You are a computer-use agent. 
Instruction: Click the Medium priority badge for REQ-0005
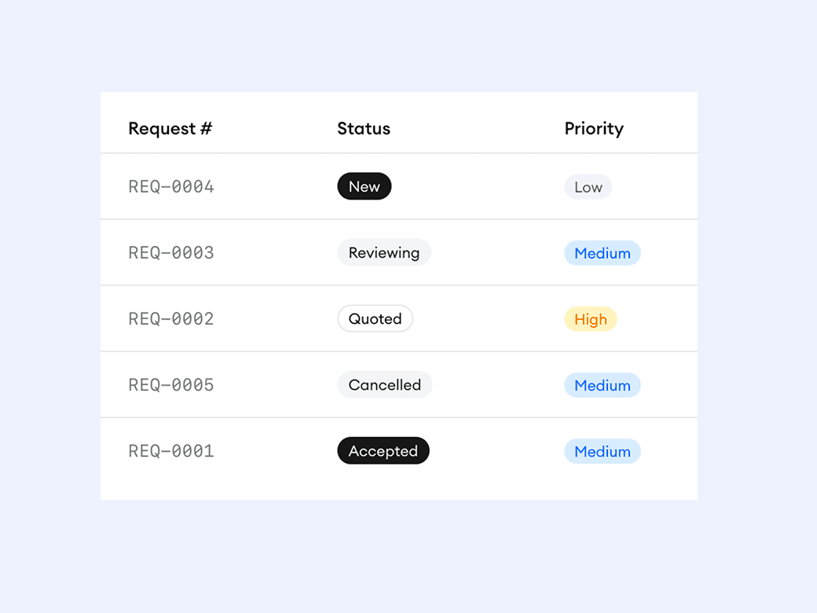click(603, 385)
